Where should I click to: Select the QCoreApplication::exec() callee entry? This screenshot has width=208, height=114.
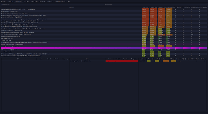(104, 61)
